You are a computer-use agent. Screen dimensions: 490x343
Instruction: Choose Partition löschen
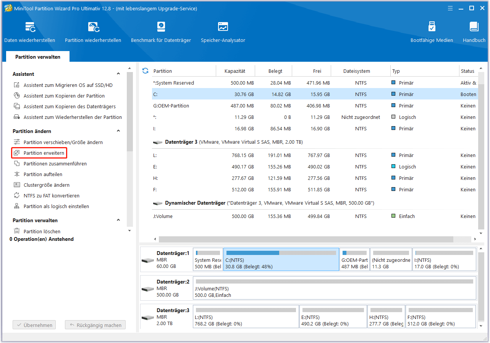(42, 231)
